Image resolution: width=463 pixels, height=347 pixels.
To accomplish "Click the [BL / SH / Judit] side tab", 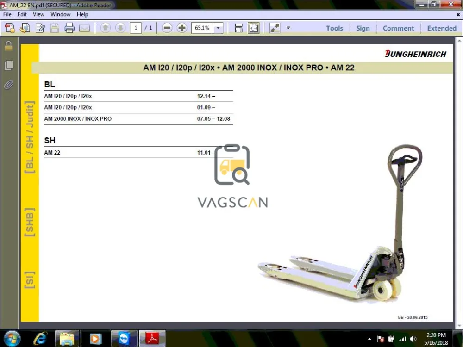I will pos(30,137).
